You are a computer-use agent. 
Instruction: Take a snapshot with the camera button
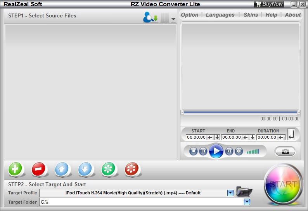pyautogui.click(x=285, y=151)
